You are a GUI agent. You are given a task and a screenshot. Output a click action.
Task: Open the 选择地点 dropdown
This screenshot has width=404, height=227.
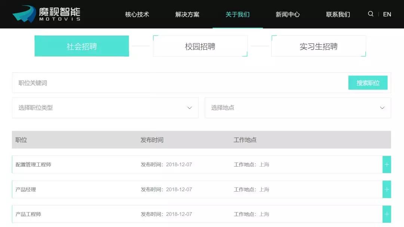click(297, 108)
